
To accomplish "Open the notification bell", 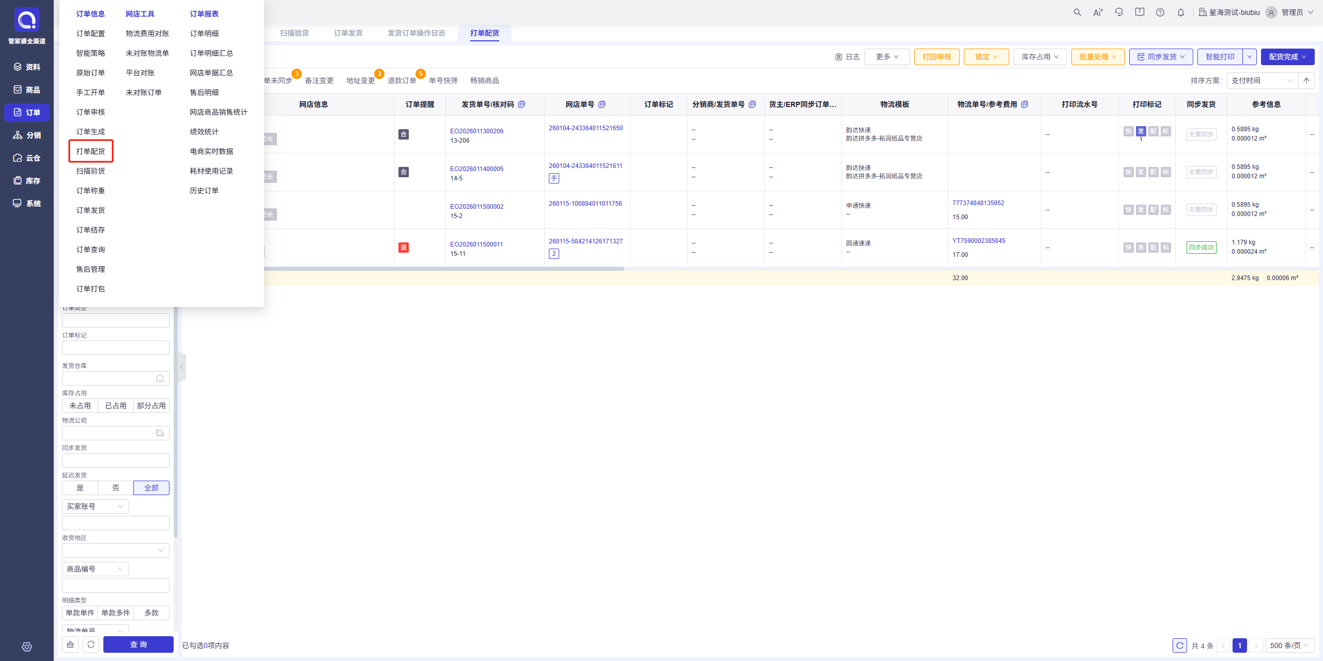I will [x=1181, y=12].
